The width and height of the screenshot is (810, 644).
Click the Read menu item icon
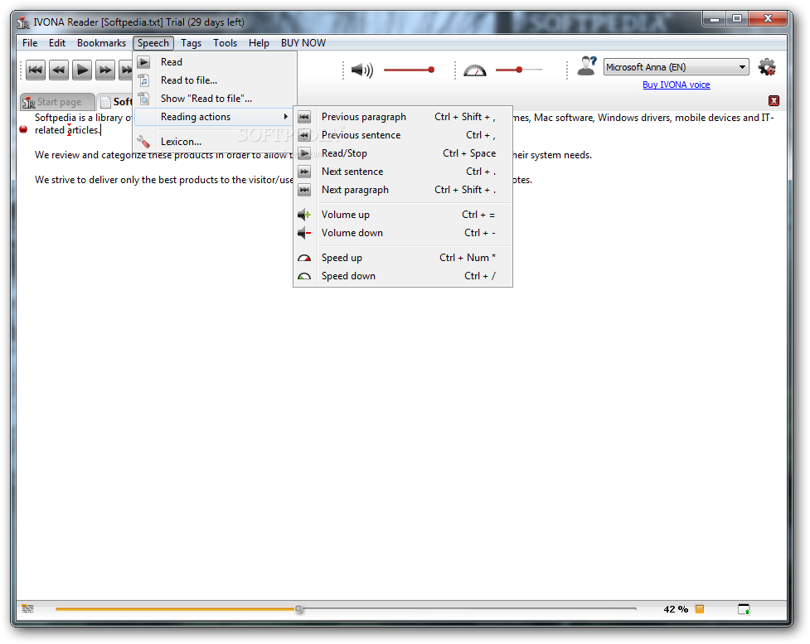coord(143,62)
